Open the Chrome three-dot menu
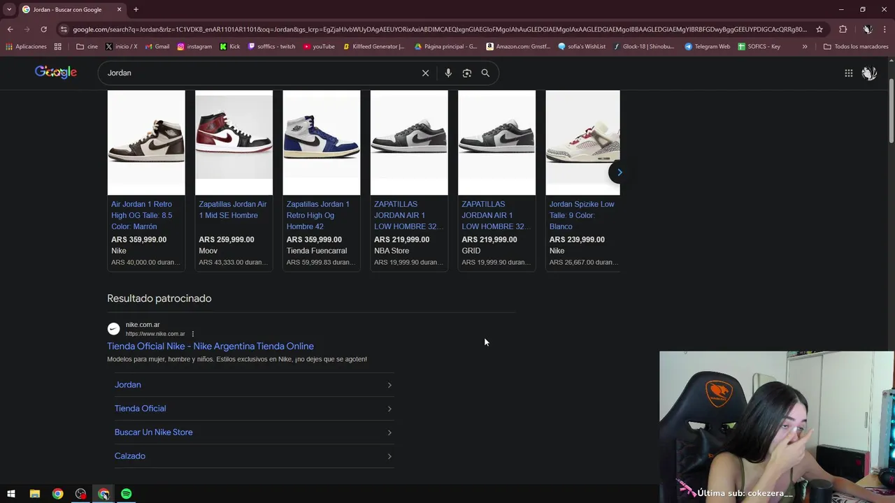The height and width of the screenshot is (503, 895). (885, 29)
